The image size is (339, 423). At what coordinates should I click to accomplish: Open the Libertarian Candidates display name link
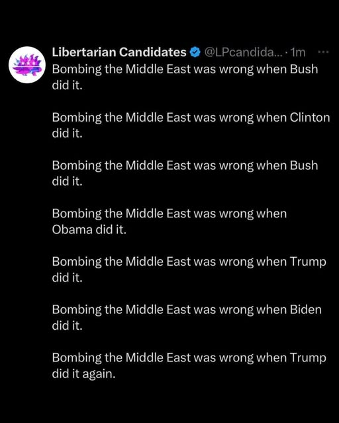click(x=119, y=52)
